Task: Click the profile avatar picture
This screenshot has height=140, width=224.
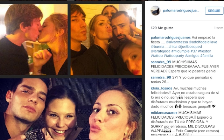Action: (x=155, y=10)
